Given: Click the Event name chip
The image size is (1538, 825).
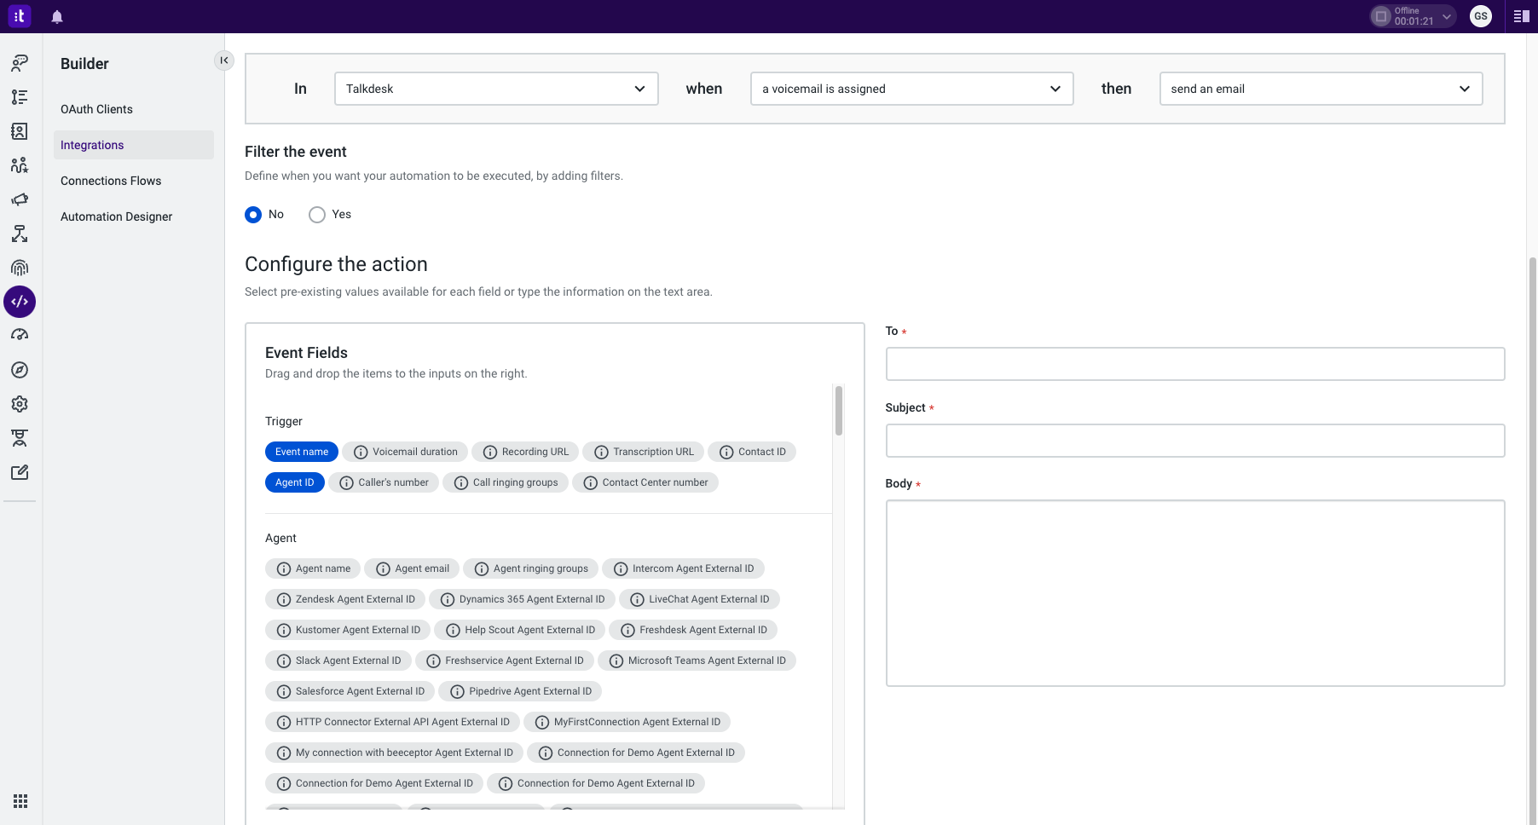Looking at the screenshot, I should click(x=302, y=452).
